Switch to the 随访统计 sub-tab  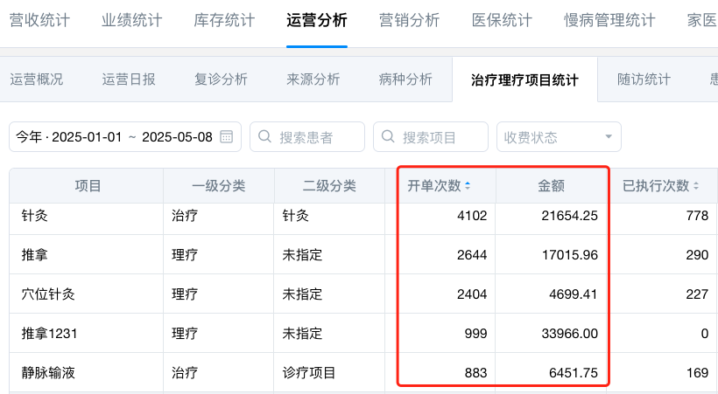tap(644, 79)
